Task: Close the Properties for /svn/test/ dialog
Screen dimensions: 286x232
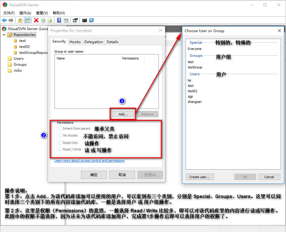Action: [x=161, y=30]
